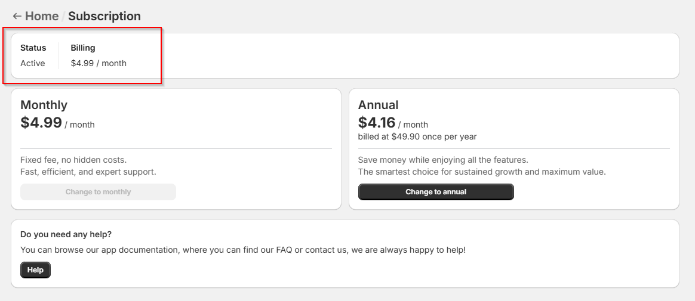Image resolution: width=695 pixels, height=301 pixels.
Task: Open the Help button
Action: click(35, 270)
